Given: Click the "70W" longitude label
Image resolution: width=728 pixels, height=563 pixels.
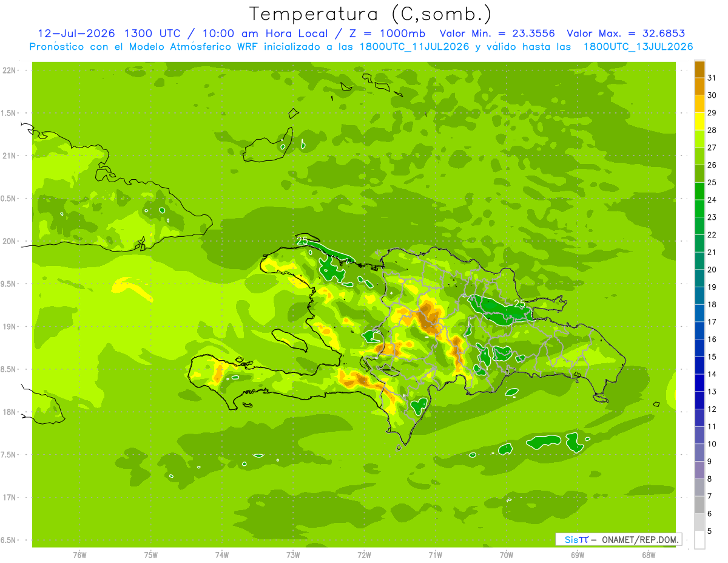Looking at the screenshot, I should 507,555.
